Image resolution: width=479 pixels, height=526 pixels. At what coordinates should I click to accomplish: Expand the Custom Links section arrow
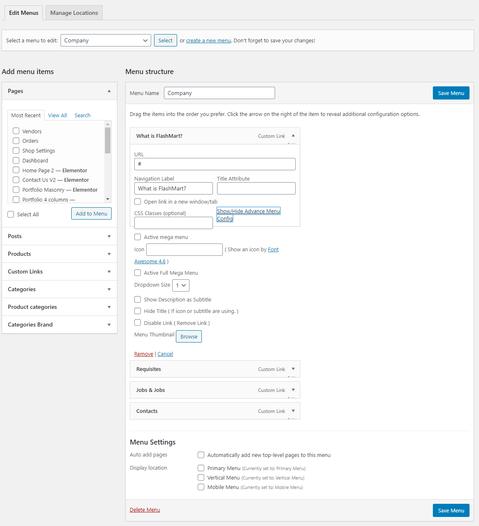(x=109, y=271)
